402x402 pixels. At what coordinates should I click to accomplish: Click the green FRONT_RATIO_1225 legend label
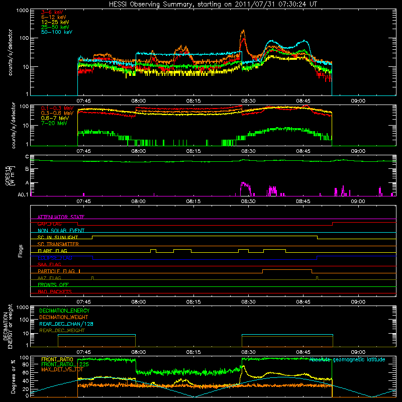(65, 364)
